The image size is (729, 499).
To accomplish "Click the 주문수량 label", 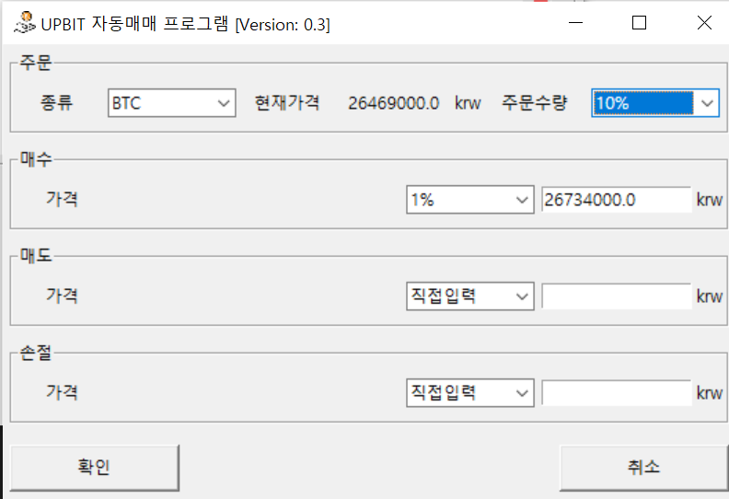I will click(x=534, y=103).
